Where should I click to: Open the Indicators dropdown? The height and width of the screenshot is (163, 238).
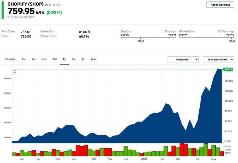pyautogui.click(x=183, y=59)
